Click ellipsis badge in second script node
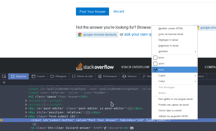The image size is (216, 131). pos(44,105)
